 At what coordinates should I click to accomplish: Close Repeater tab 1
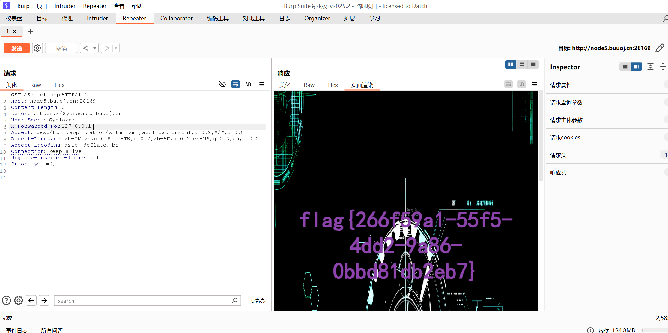14,31
